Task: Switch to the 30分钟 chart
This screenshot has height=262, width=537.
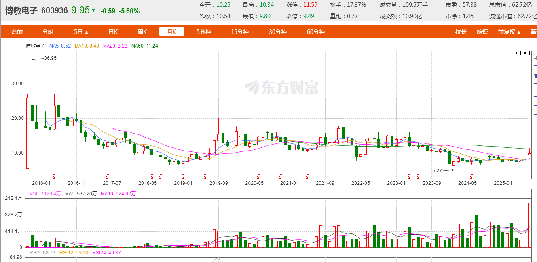Action: tap(278, 32)
